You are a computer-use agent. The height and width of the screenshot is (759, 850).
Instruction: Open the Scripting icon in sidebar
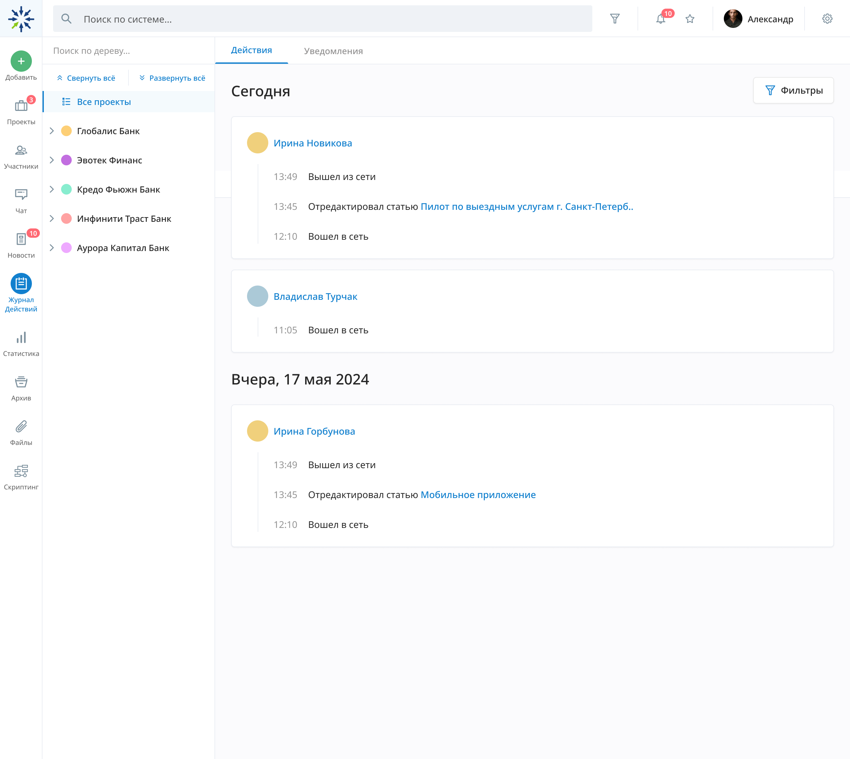pos(21,471)
